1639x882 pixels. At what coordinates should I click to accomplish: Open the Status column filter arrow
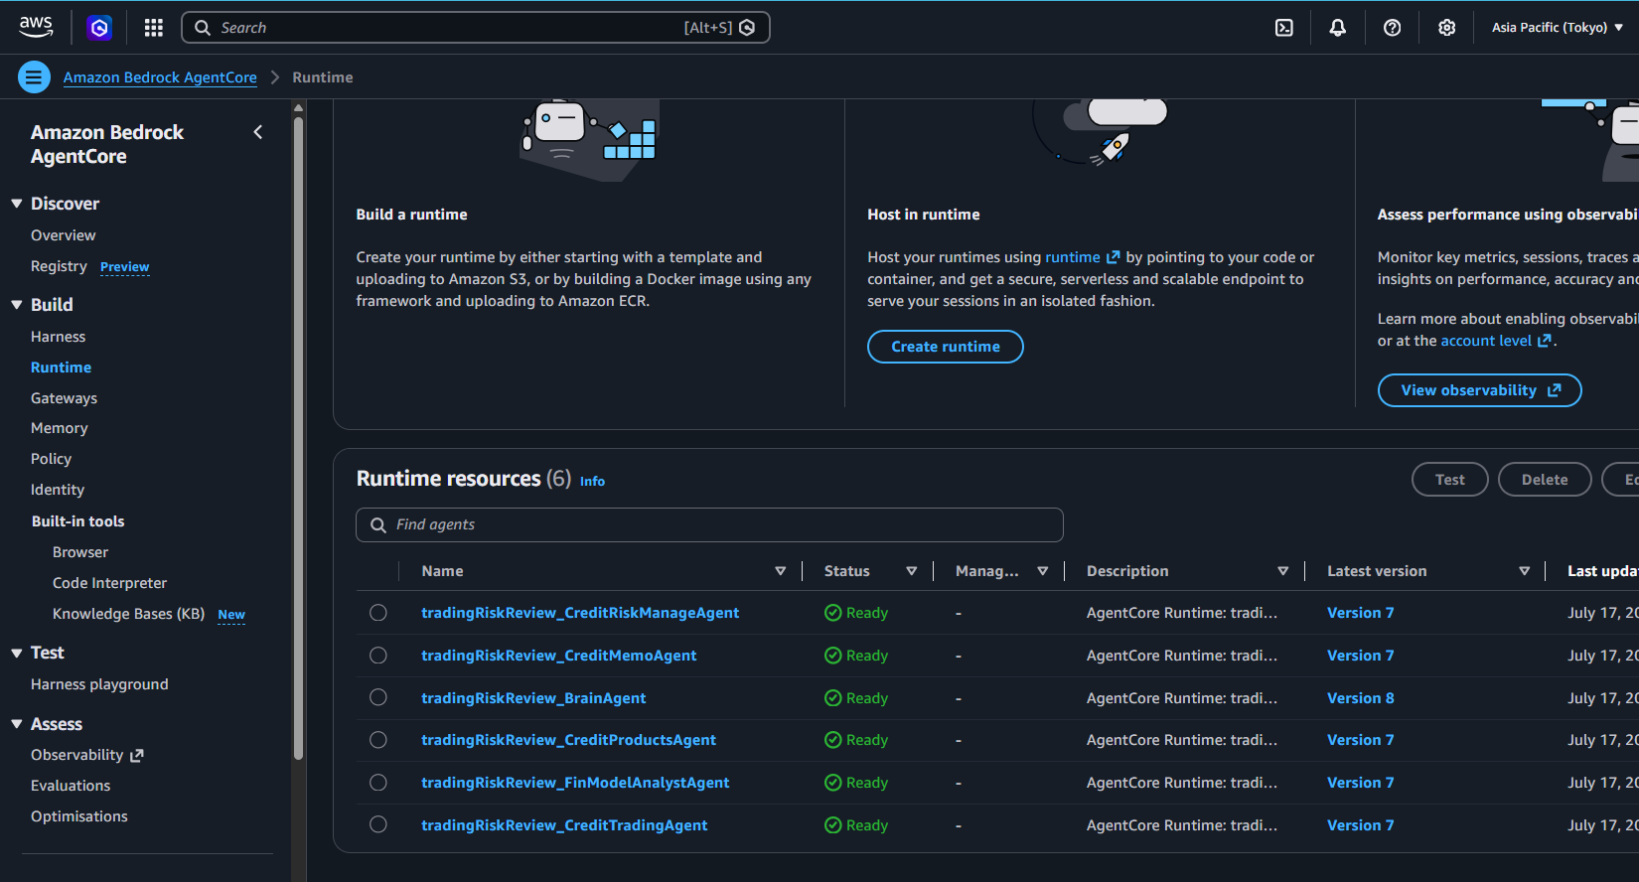click(x=912, y=571)
